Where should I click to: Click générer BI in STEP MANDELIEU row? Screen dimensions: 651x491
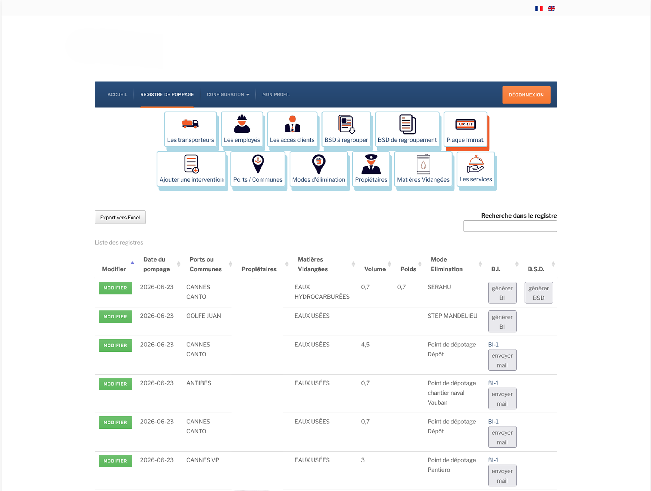click(x=502, y=322)
